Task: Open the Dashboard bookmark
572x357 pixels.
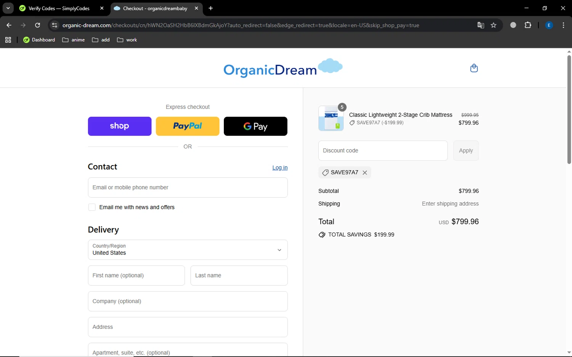Action: pyautogui.click(x=39, y=40)
